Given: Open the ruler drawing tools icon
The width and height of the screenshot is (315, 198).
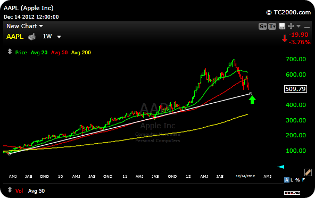Looking at the screenshot, I should [308, 172].
